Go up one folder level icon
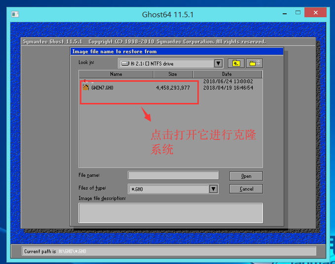The image size is (335, 264). [x=236, y=64]
